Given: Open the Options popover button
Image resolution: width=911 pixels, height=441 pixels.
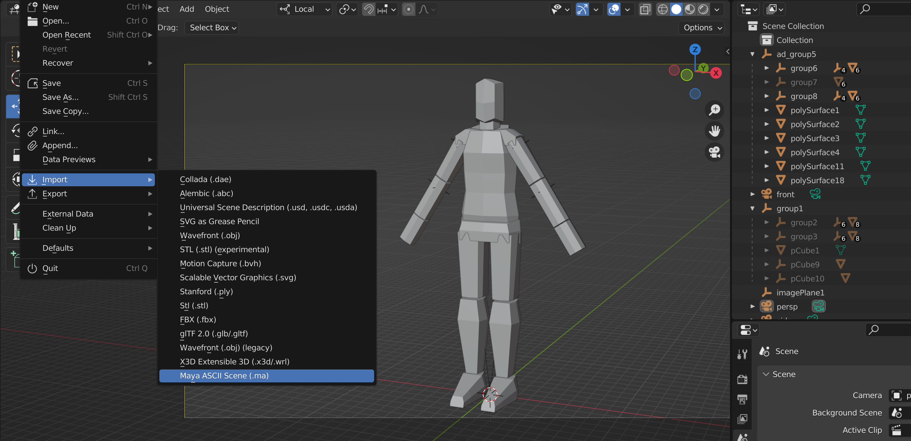Looking at the screenshot, I should click(702, 27).
